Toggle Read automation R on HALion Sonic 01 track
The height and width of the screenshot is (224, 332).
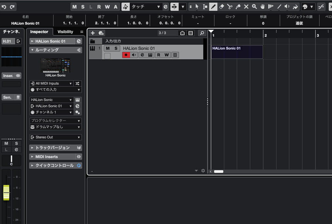coord(159,55)
